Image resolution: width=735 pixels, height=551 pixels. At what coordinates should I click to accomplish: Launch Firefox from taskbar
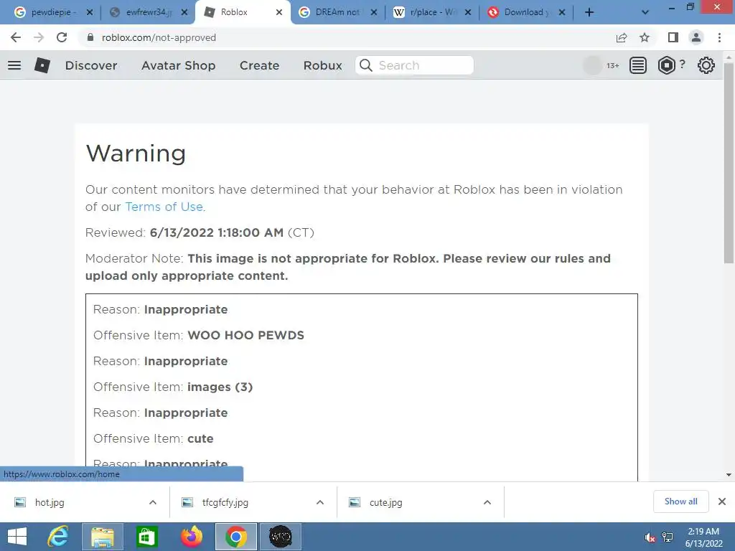point(191,537)
